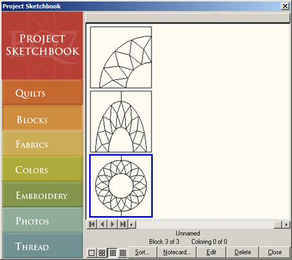This screenshot has height=260, width=292.
Task: Open the Thread section
Action: coord(43,246)
